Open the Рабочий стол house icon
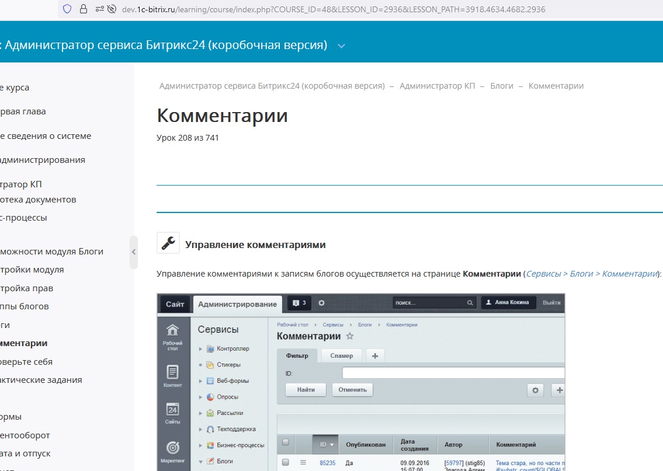 (172, 337)
